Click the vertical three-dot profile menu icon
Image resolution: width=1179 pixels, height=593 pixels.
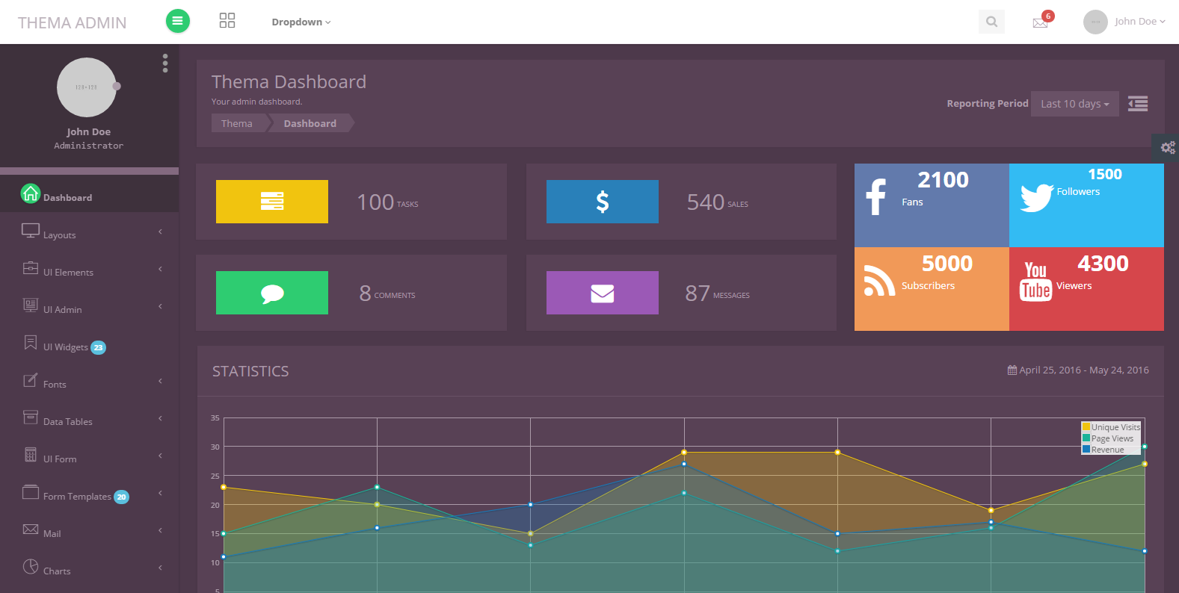click(x=165, y=63)
